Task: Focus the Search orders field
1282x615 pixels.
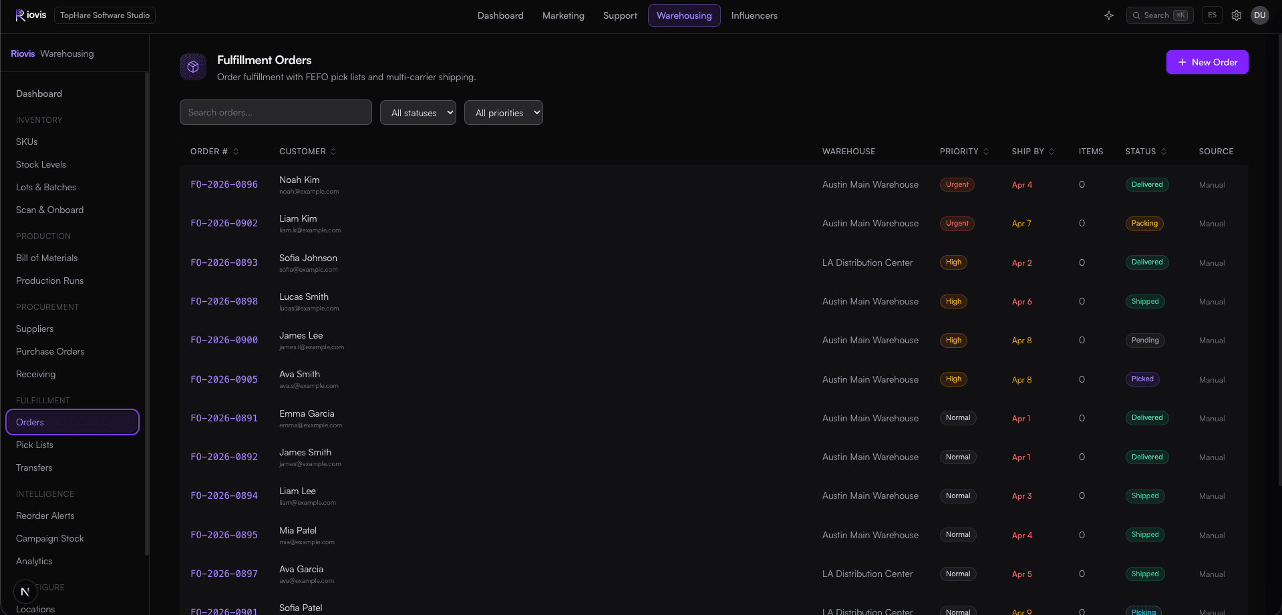Action: coord(276,112)
